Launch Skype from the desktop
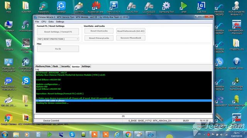This screenshot has height=138, width=247. [26, 82]
